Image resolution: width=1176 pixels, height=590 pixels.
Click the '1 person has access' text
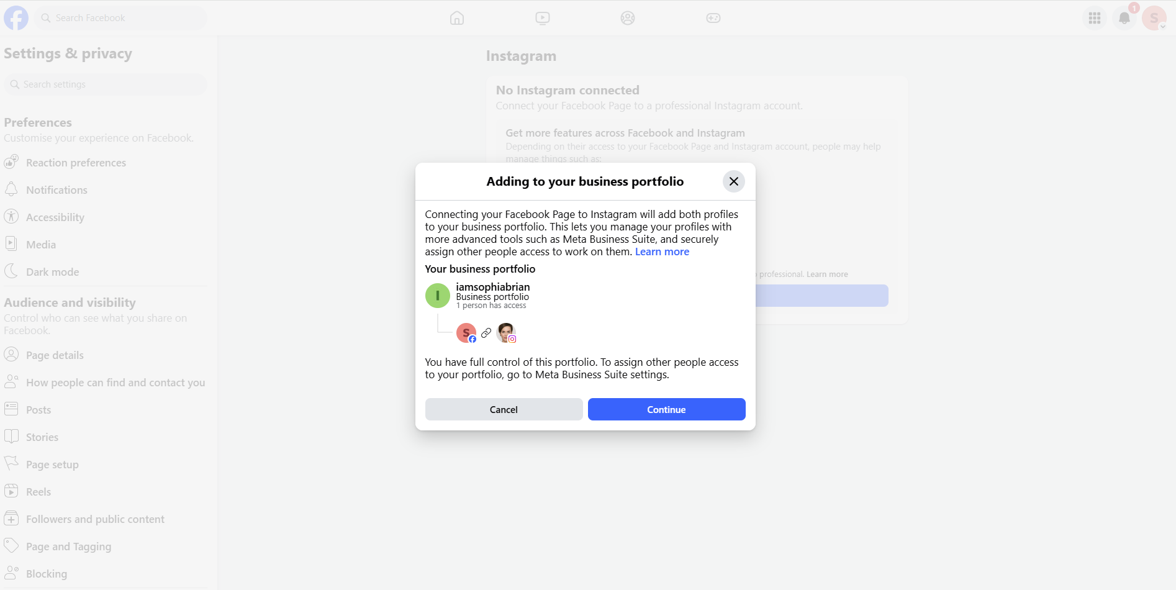click(491, 306)
